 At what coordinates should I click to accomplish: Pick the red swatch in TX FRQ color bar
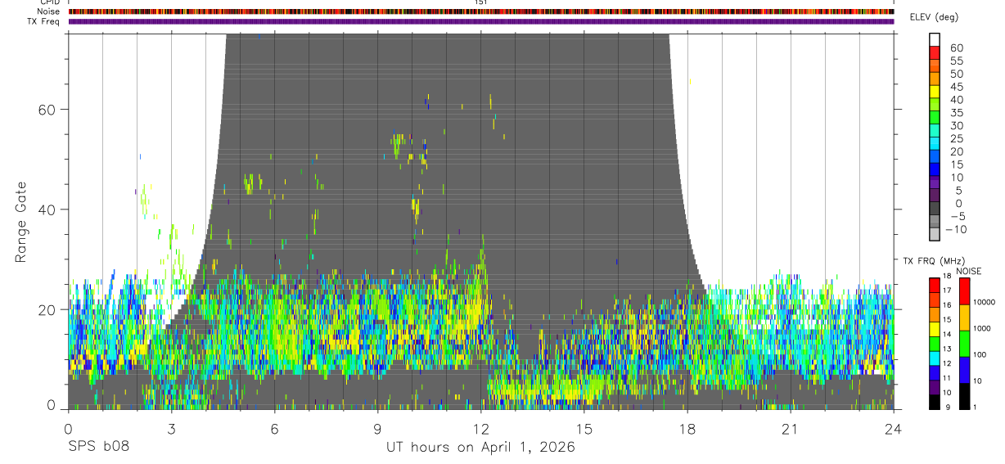pos(935,285)
